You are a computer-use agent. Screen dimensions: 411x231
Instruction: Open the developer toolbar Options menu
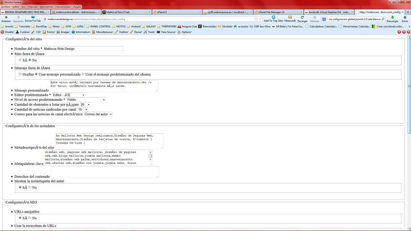point(185,32)
